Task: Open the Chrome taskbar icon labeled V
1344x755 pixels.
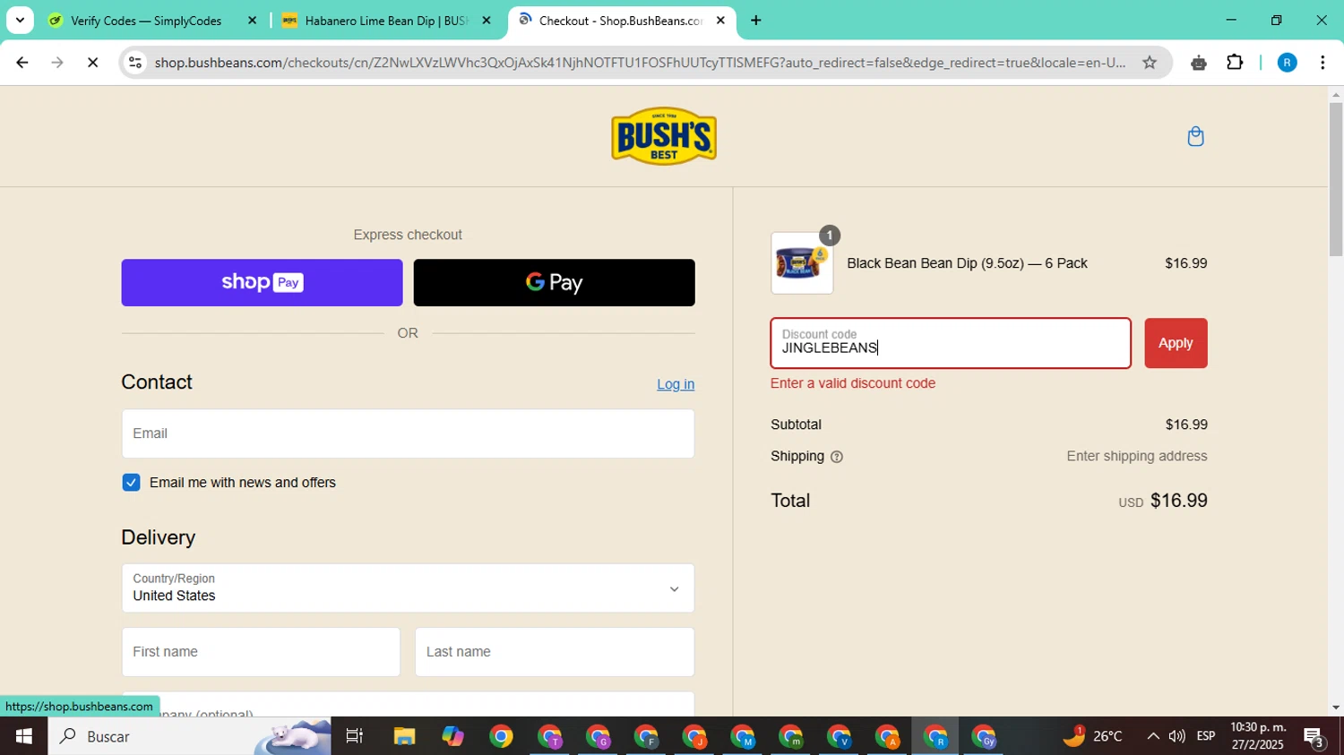Action: pyautogui.click(x=840, y=736)
